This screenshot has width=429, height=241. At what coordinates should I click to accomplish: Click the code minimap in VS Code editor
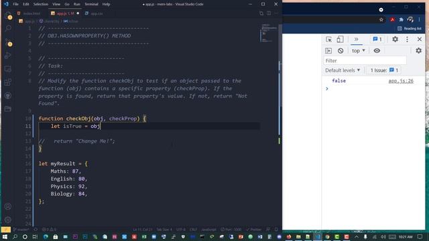point(268,33)
